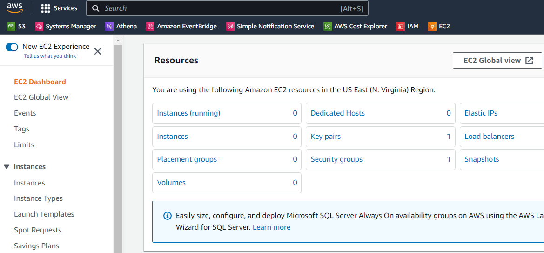The width and height of the screenshot is (544, 253).
Task: Open Placement groups resource link
Action: coord(187,159)
